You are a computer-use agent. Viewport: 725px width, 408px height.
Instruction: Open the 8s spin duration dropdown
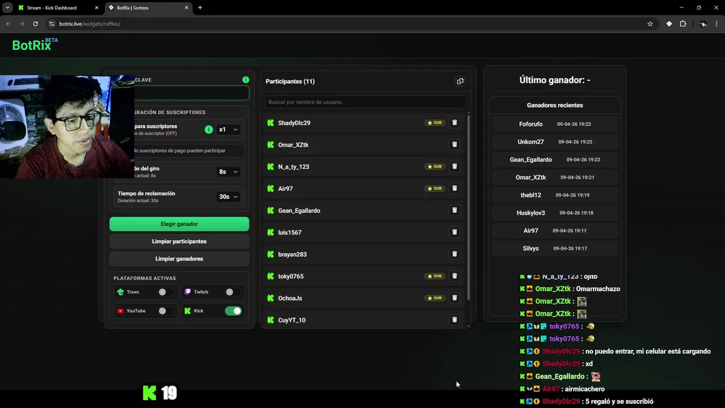click(229, 172)
